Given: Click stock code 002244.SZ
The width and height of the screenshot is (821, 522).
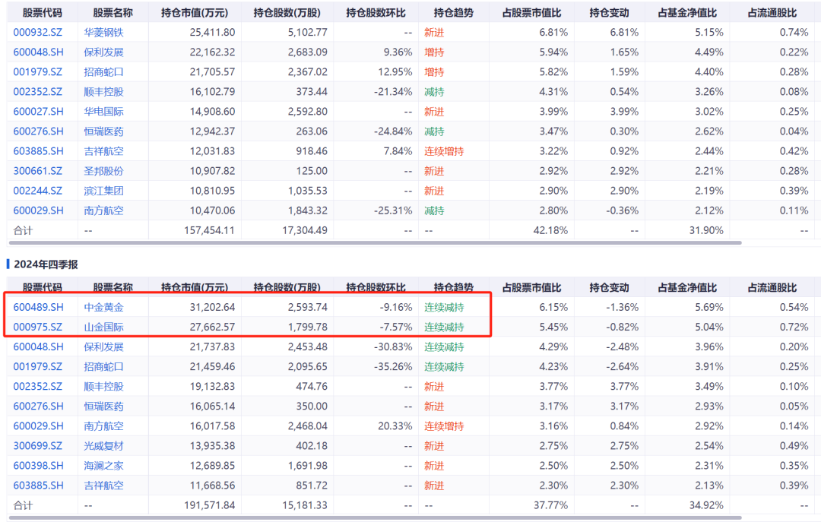Looking at the screenshot, I should [x=38, y=191].
